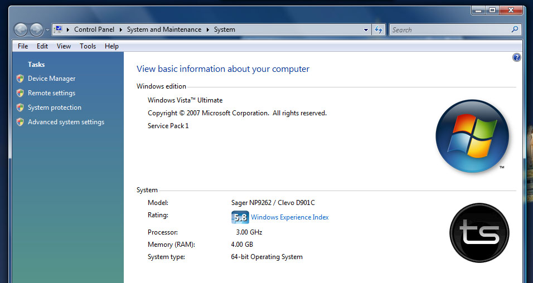Click the 'View basic information about your computer' heading
This screenshot has width=533, height=283.
point(223,69)
